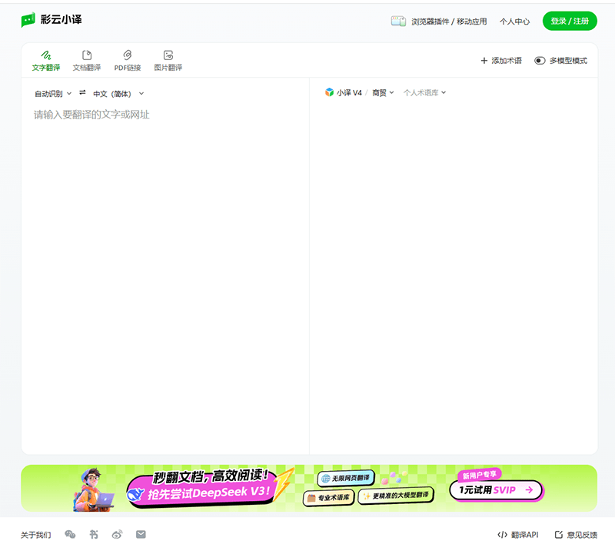615x551 pixels.
Task: Expand the 自动识别 source language dropdown
Action: pyautogui.click(x=52, y=94)
